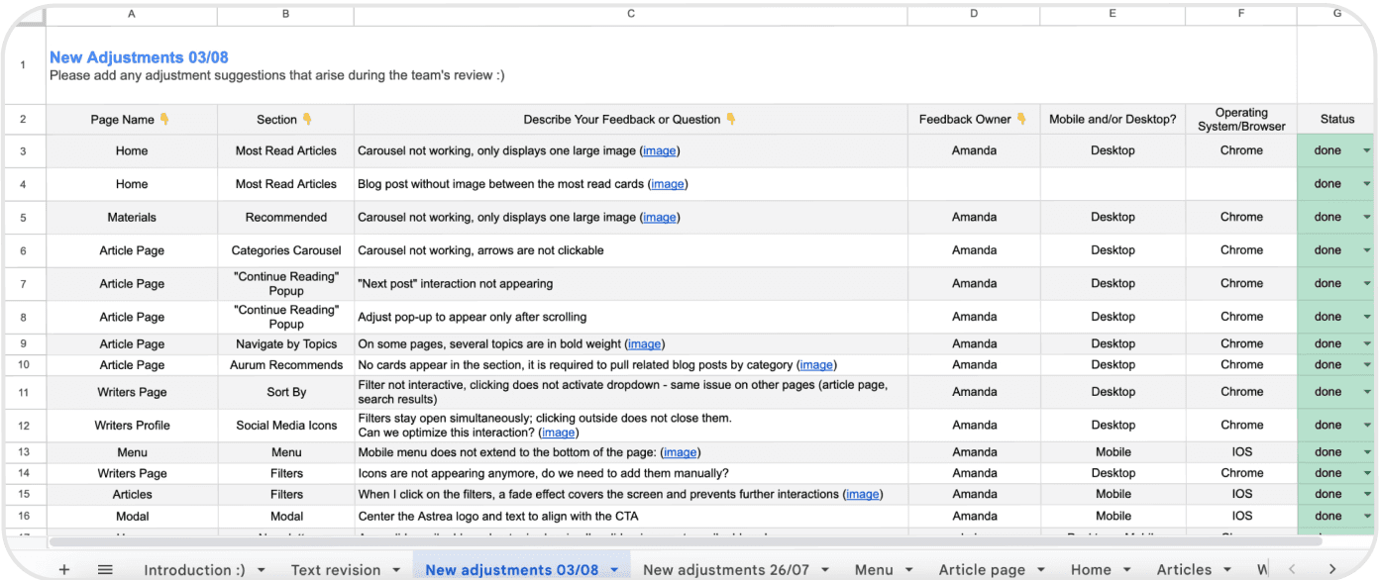
Task: Open image link for bold weight topics
Action: click(x=644, y=344)
